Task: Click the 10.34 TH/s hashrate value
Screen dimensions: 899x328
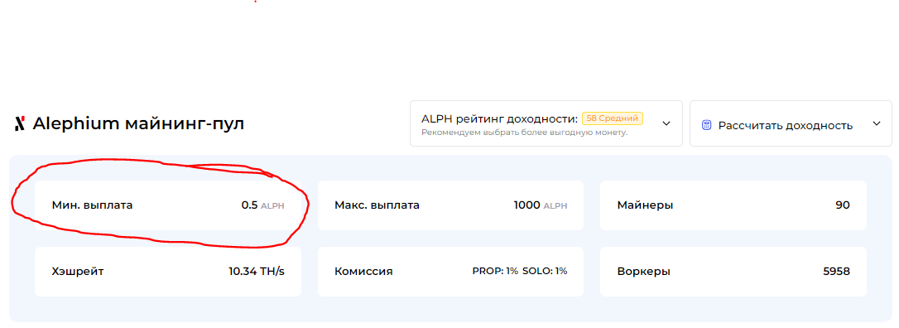Action: click(257, 271)
